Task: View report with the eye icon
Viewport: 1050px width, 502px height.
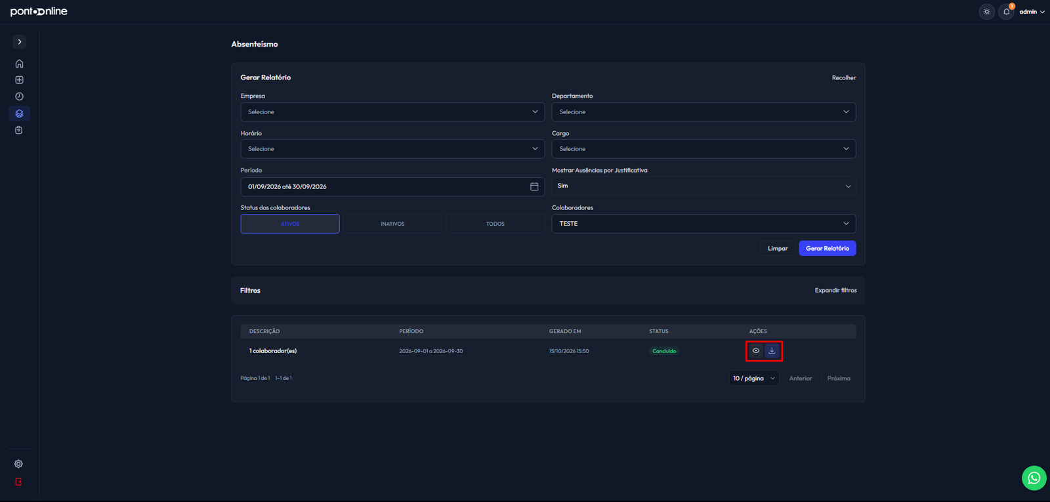Action: [x=756, y=351]
